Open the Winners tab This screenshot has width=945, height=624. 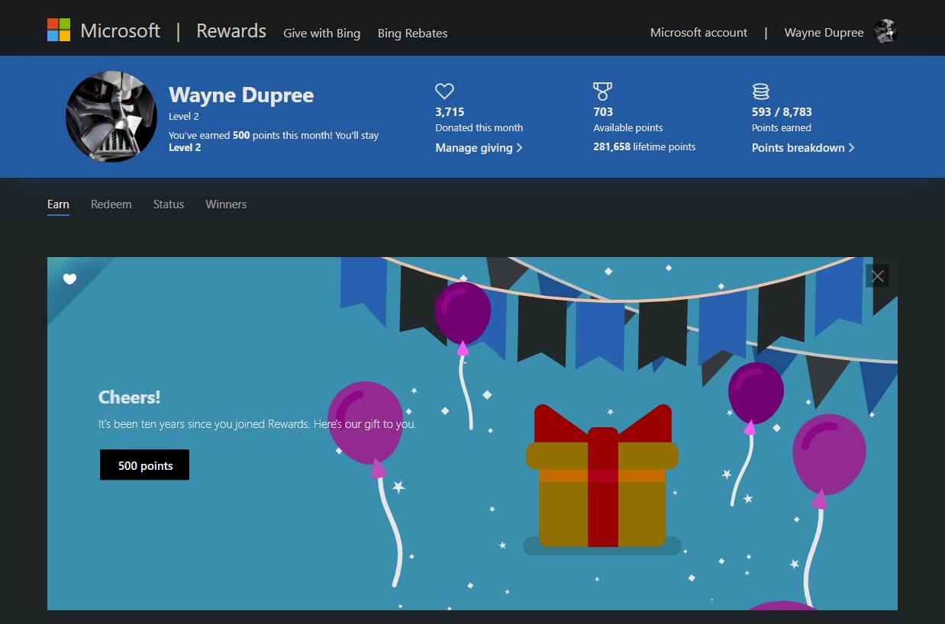[x=226, y=204]
